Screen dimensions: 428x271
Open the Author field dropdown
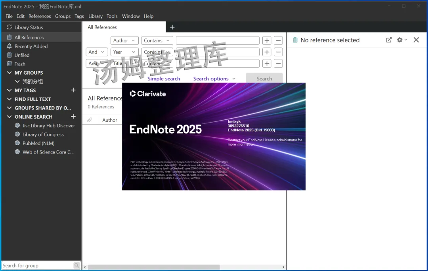tap(124, 40)
